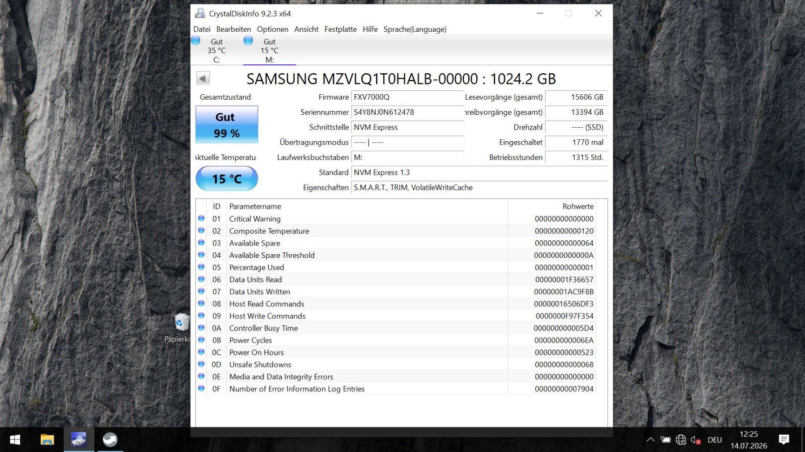Click the status dot for Available Spare

(x=201, y=243)
